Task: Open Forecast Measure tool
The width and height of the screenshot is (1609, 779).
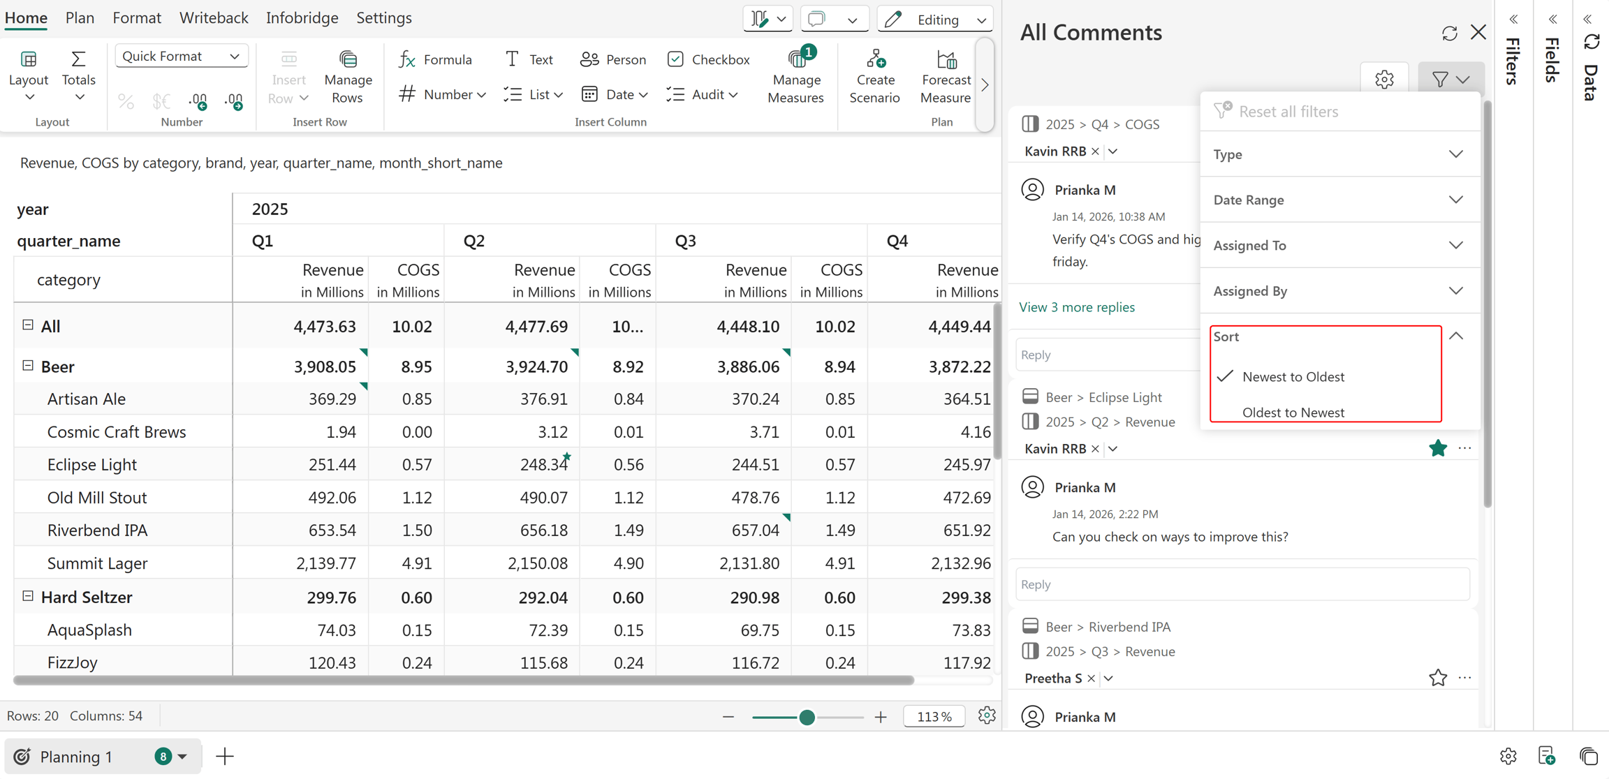Action: (x=946, y=76)
